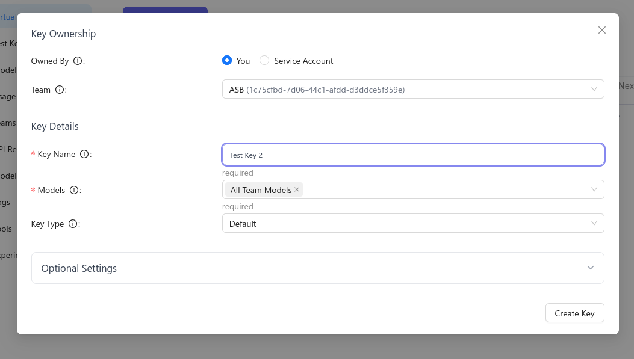Image resolution: width=634 pixels, height=359 pixels.
Task: Select the Service Account radio option
Action: tap(264, 61)
